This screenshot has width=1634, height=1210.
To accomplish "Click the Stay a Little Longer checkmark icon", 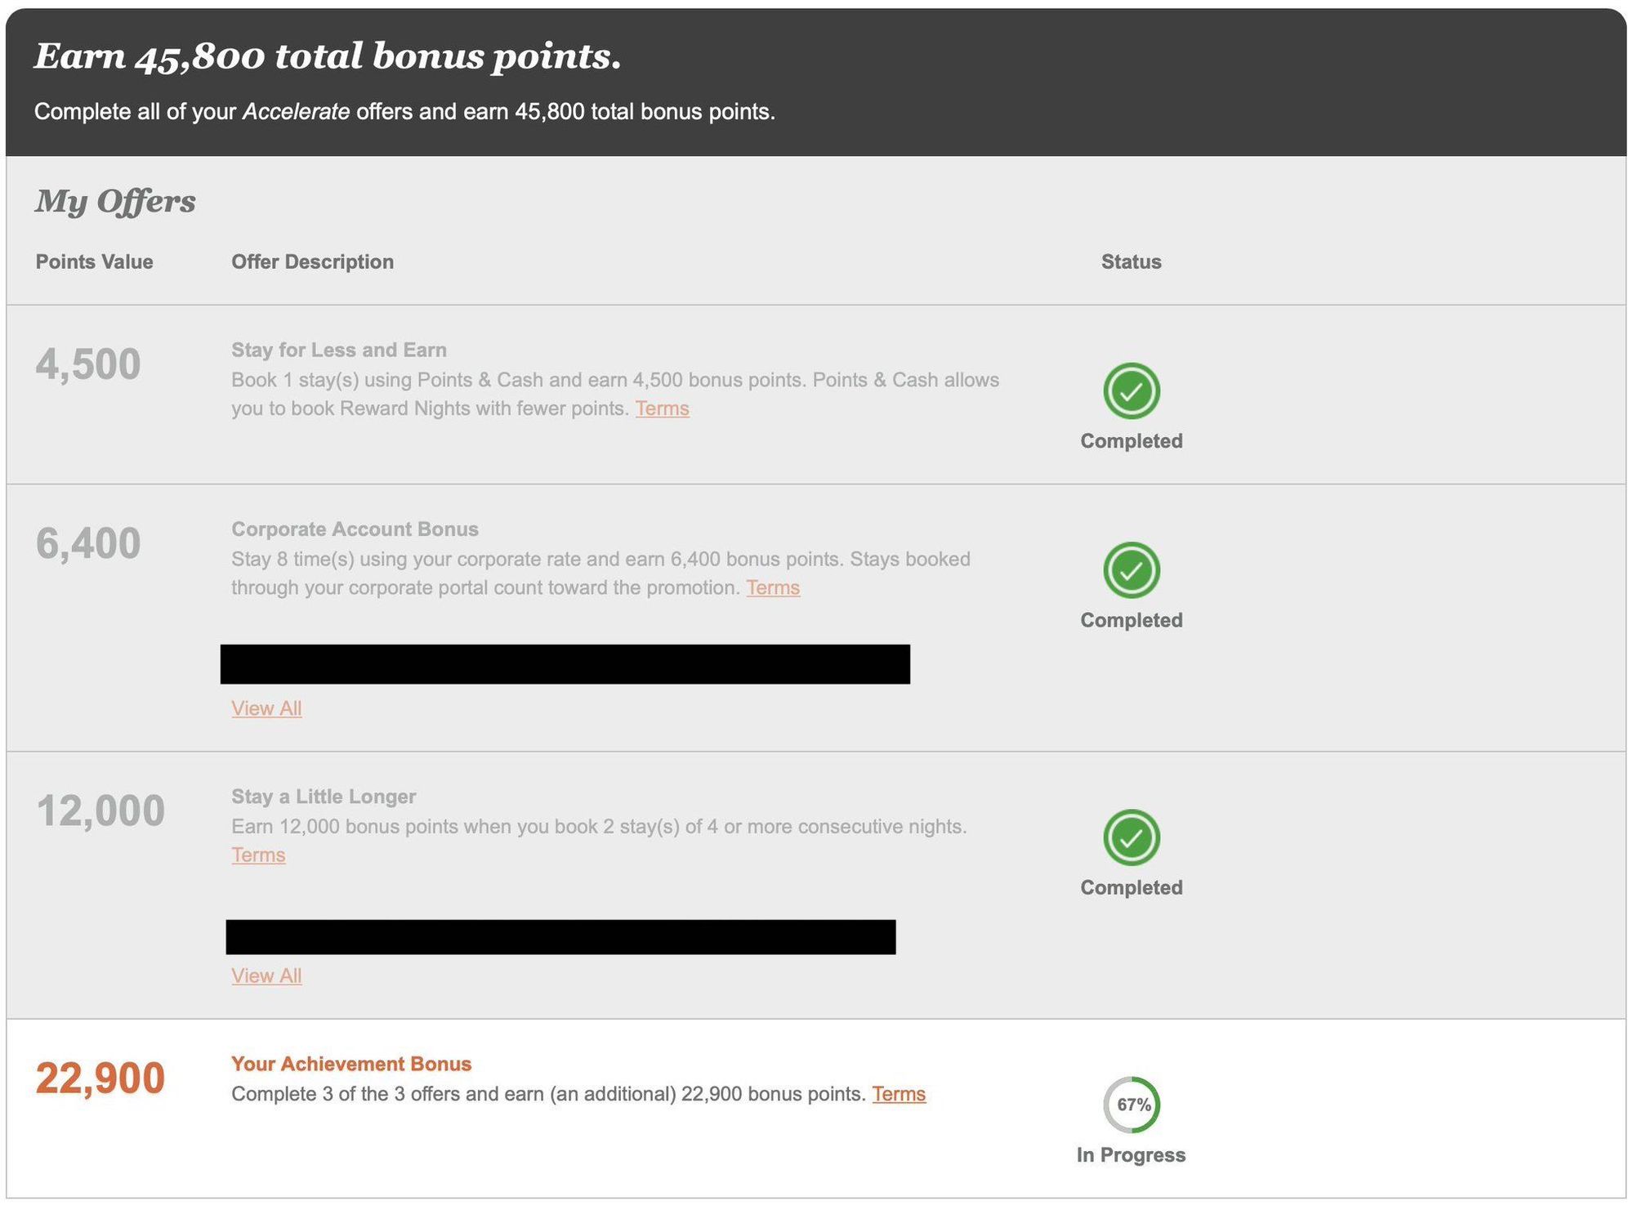I will [1131, 837].
